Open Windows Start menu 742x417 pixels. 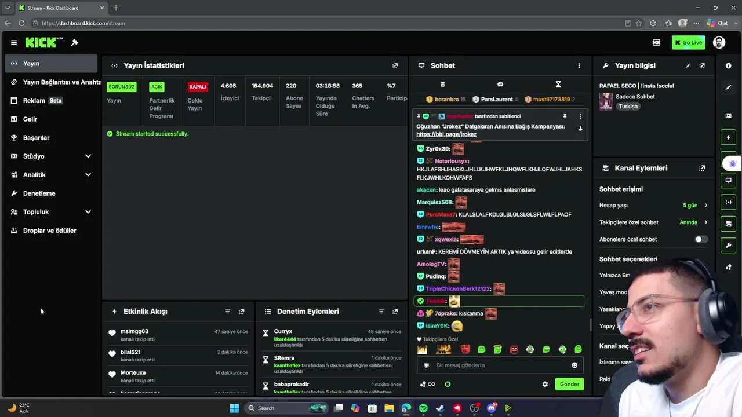[x=234, y=408]
